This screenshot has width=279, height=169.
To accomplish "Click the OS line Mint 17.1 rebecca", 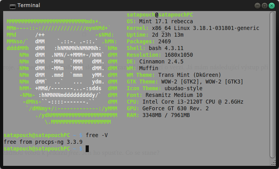I will point(159,21).
